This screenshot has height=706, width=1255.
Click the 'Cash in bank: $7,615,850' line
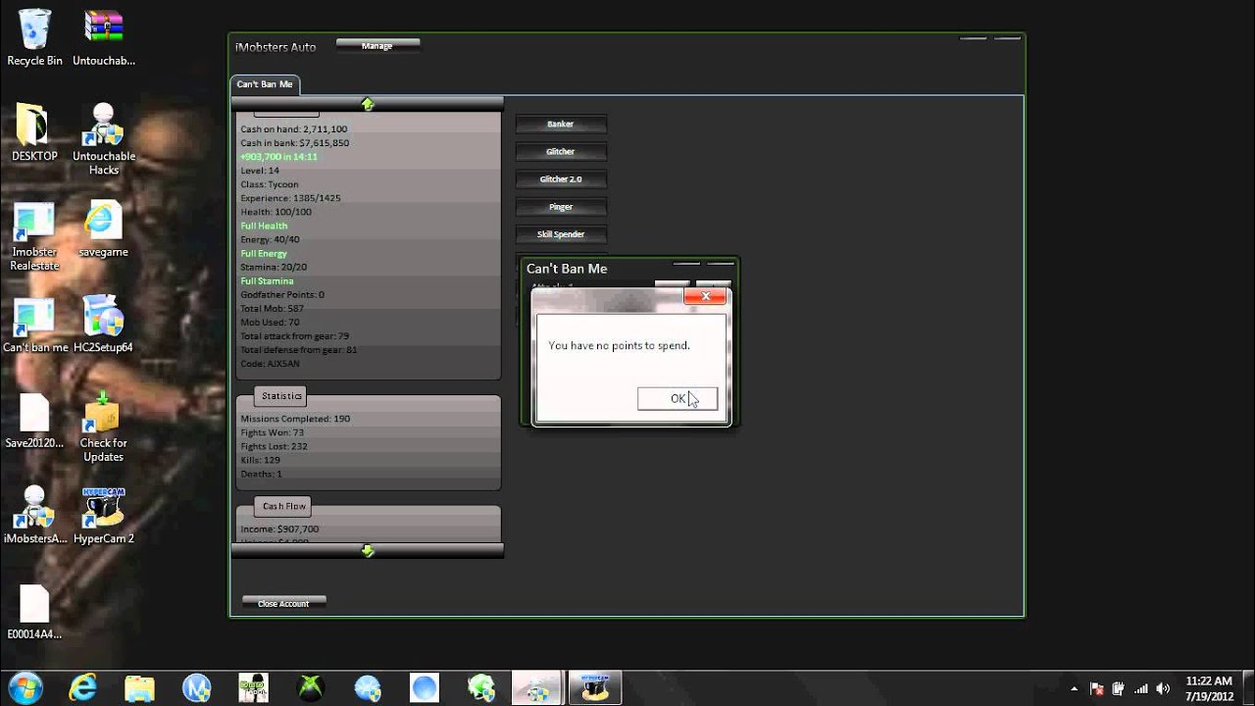pyautogui.click(x=295, y=143)
